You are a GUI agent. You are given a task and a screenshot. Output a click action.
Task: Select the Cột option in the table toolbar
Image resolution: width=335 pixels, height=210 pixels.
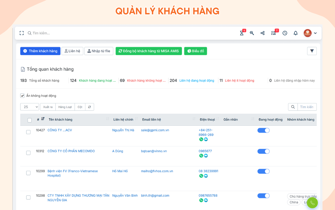pos(80,107)
